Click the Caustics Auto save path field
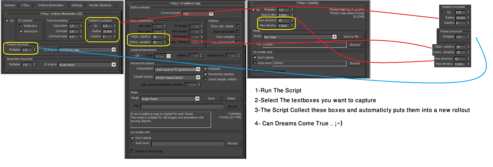Viewport: 493px width, 167px height. tap(309, 63)
